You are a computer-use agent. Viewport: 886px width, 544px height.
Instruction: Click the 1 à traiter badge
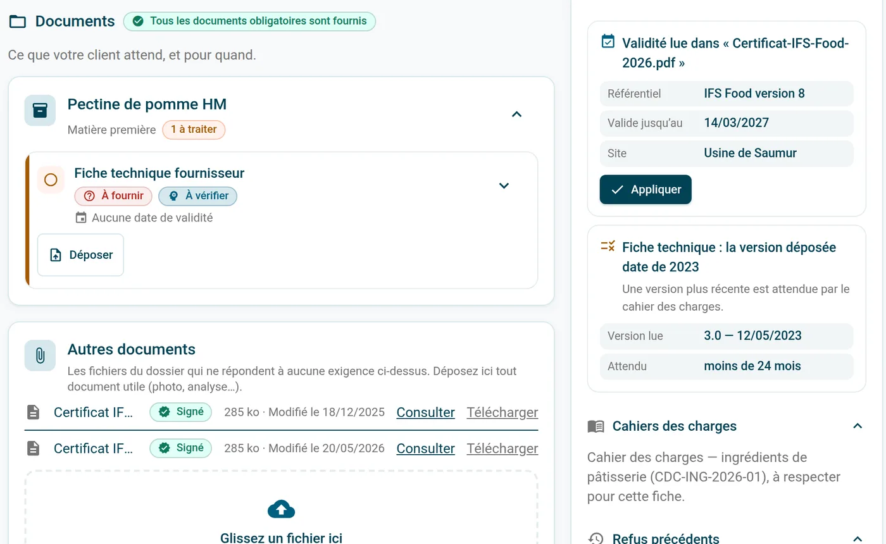(x=194, y=130)
